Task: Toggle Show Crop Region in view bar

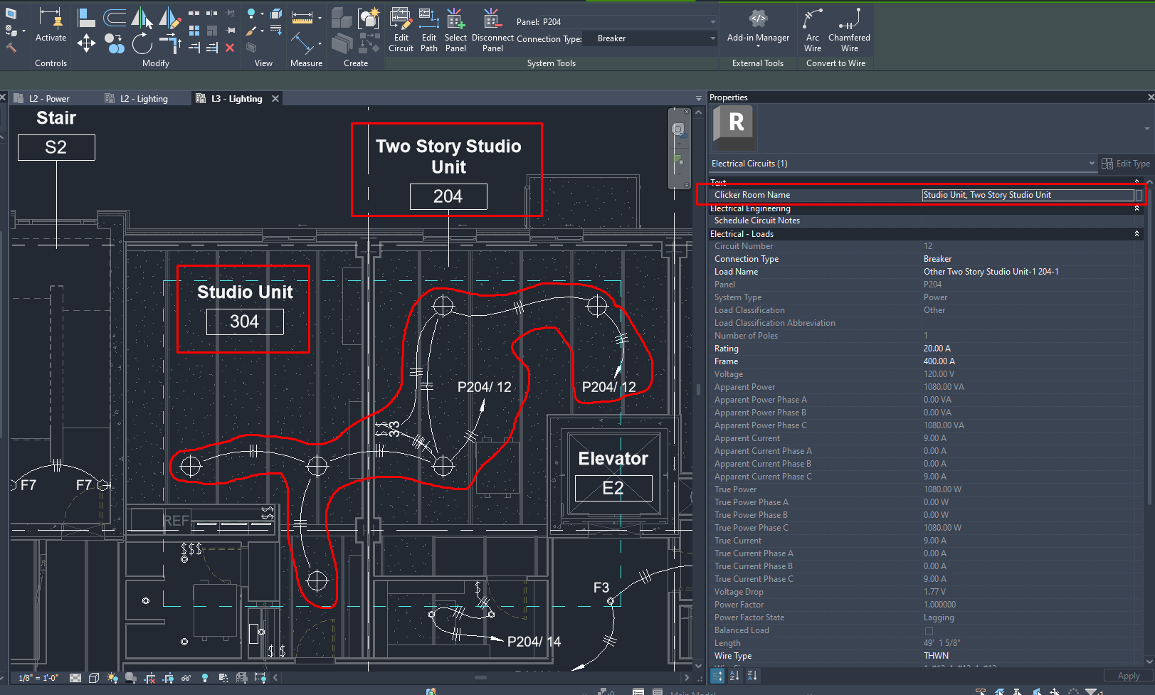Action: 168,678
